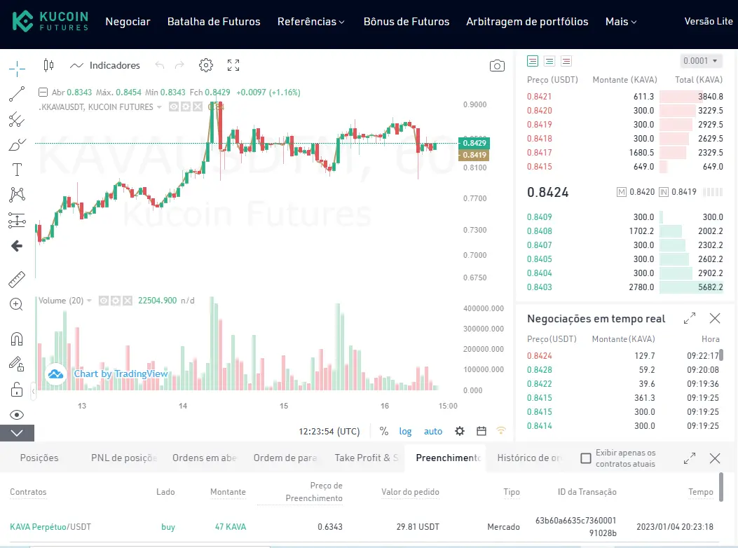738x548 pixels.
Task: Click the undo arrow in chart toolbar
Action: coord(160,65)
